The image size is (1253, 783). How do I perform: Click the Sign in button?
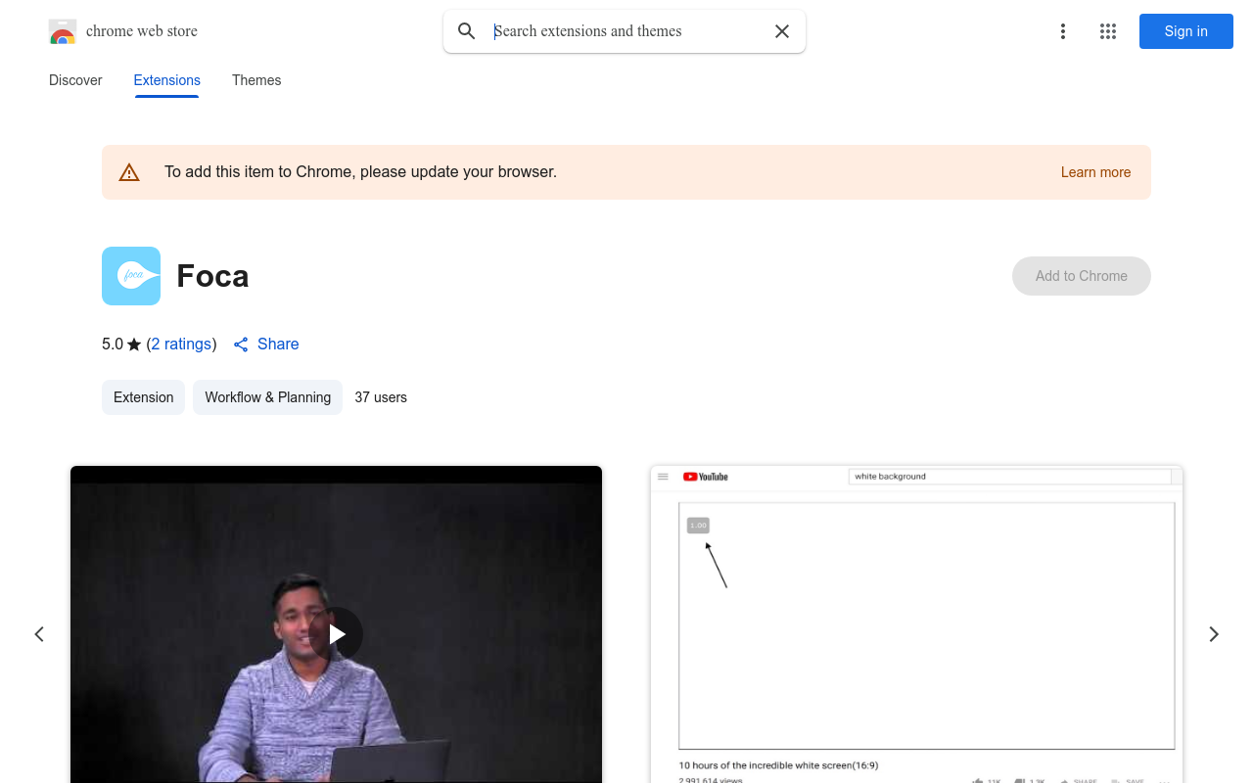1186,31
